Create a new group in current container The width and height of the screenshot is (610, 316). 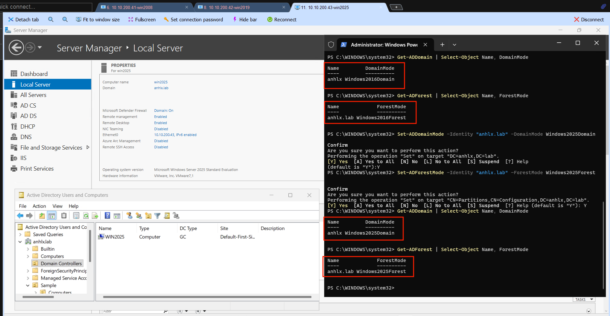point(139,216)
